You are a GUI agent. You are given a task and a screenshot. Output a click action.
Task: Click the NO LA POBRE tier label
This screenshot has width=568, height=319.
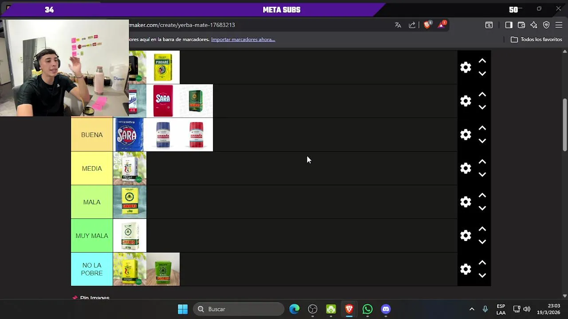click(92, 269)
